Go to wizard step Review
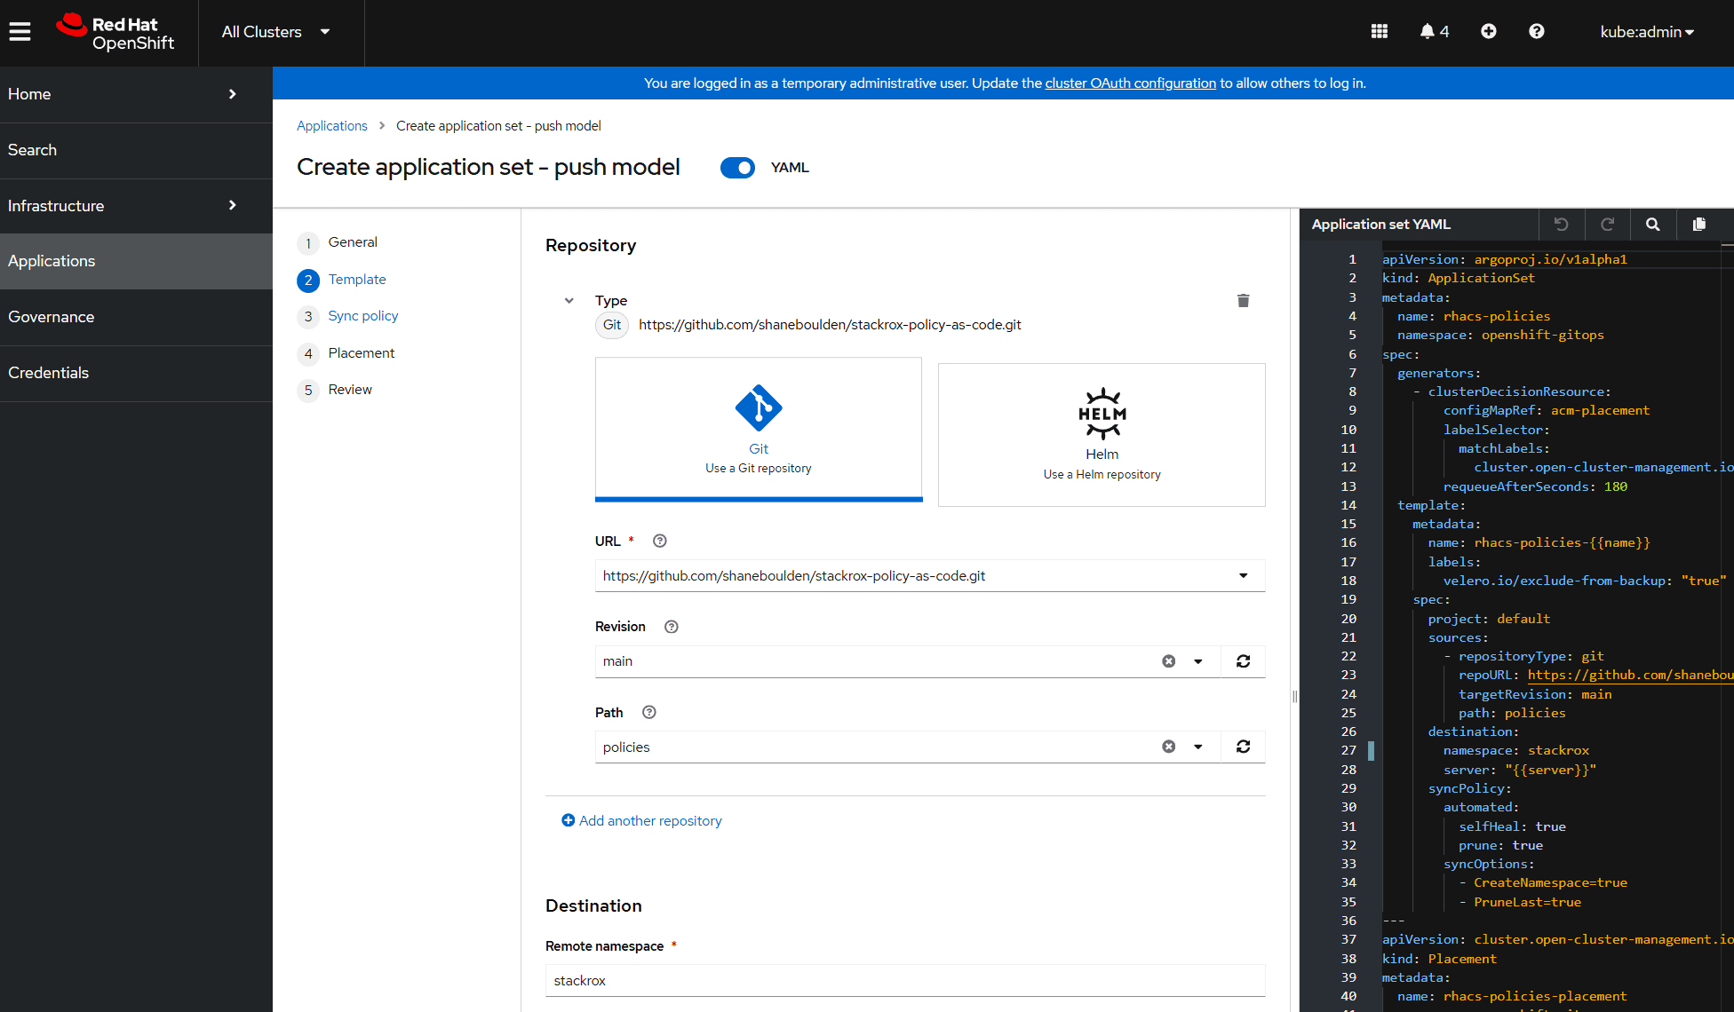This screenshot has width=1734, height=1012. [350, 390]
